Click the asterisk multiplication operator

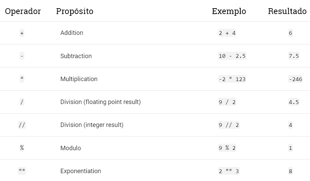(x=22, y=79)
